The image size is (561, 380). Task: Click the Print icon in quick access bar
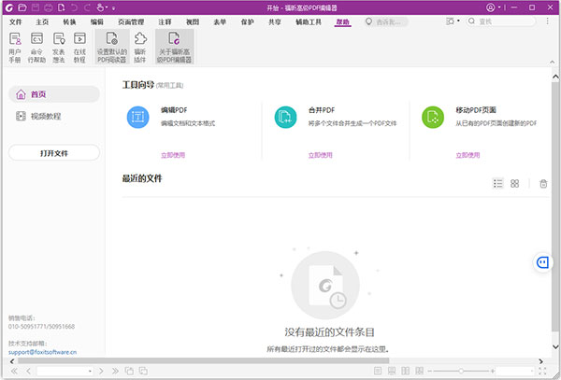coord(49,7)
